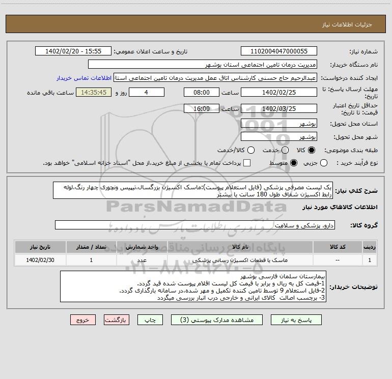
Task: Click the price validity date 1402/03/25
Action: click(x=279, y=108)
